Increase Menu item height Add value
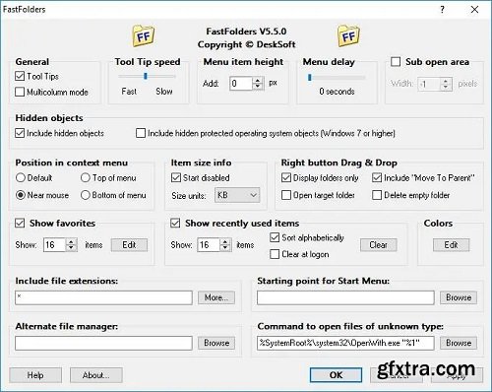Screen dimensions: 492x392 [x=258, y=80]
